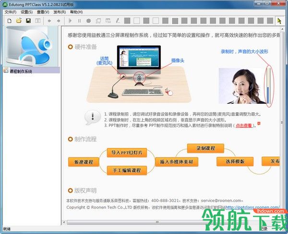
Task: Click the overlapping windows toolbar icon
Action: coord(98,21)
